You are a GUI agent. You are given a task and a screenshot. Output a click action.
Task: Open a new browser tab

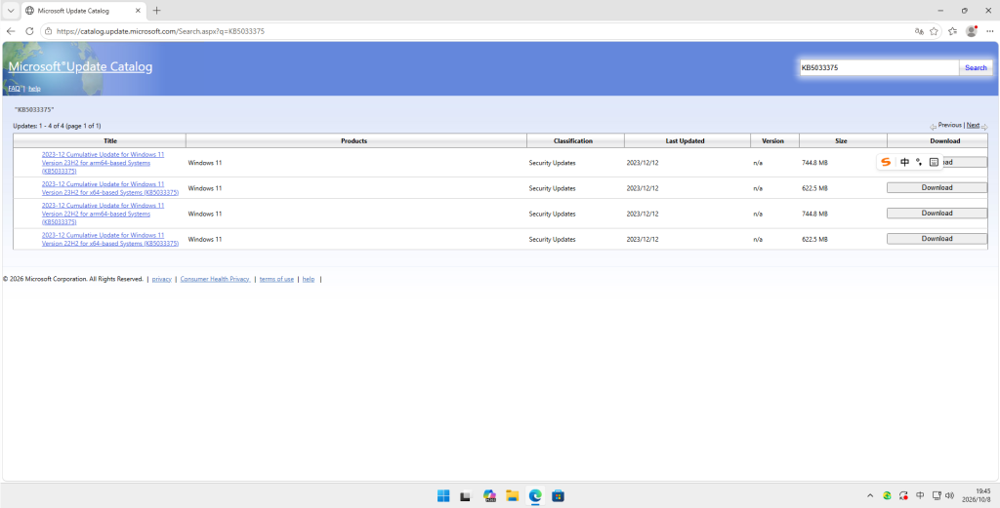(x=157, y=11)
